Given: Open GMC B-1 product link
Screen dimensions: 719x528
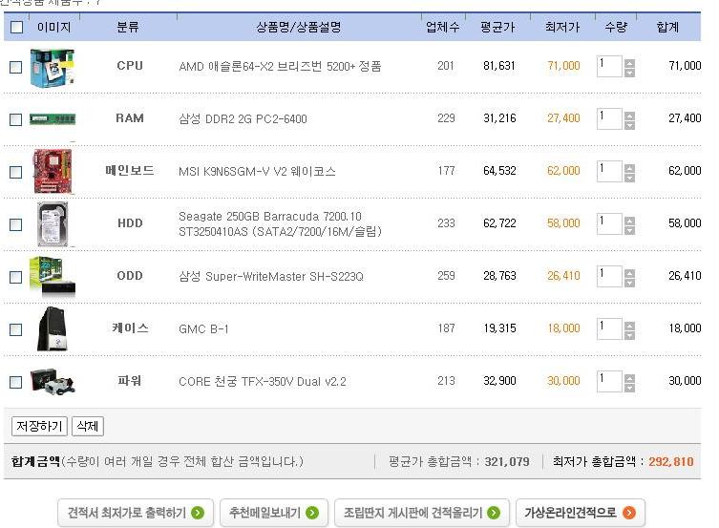Looking at the screenshot, I should [x=203, y=329].
